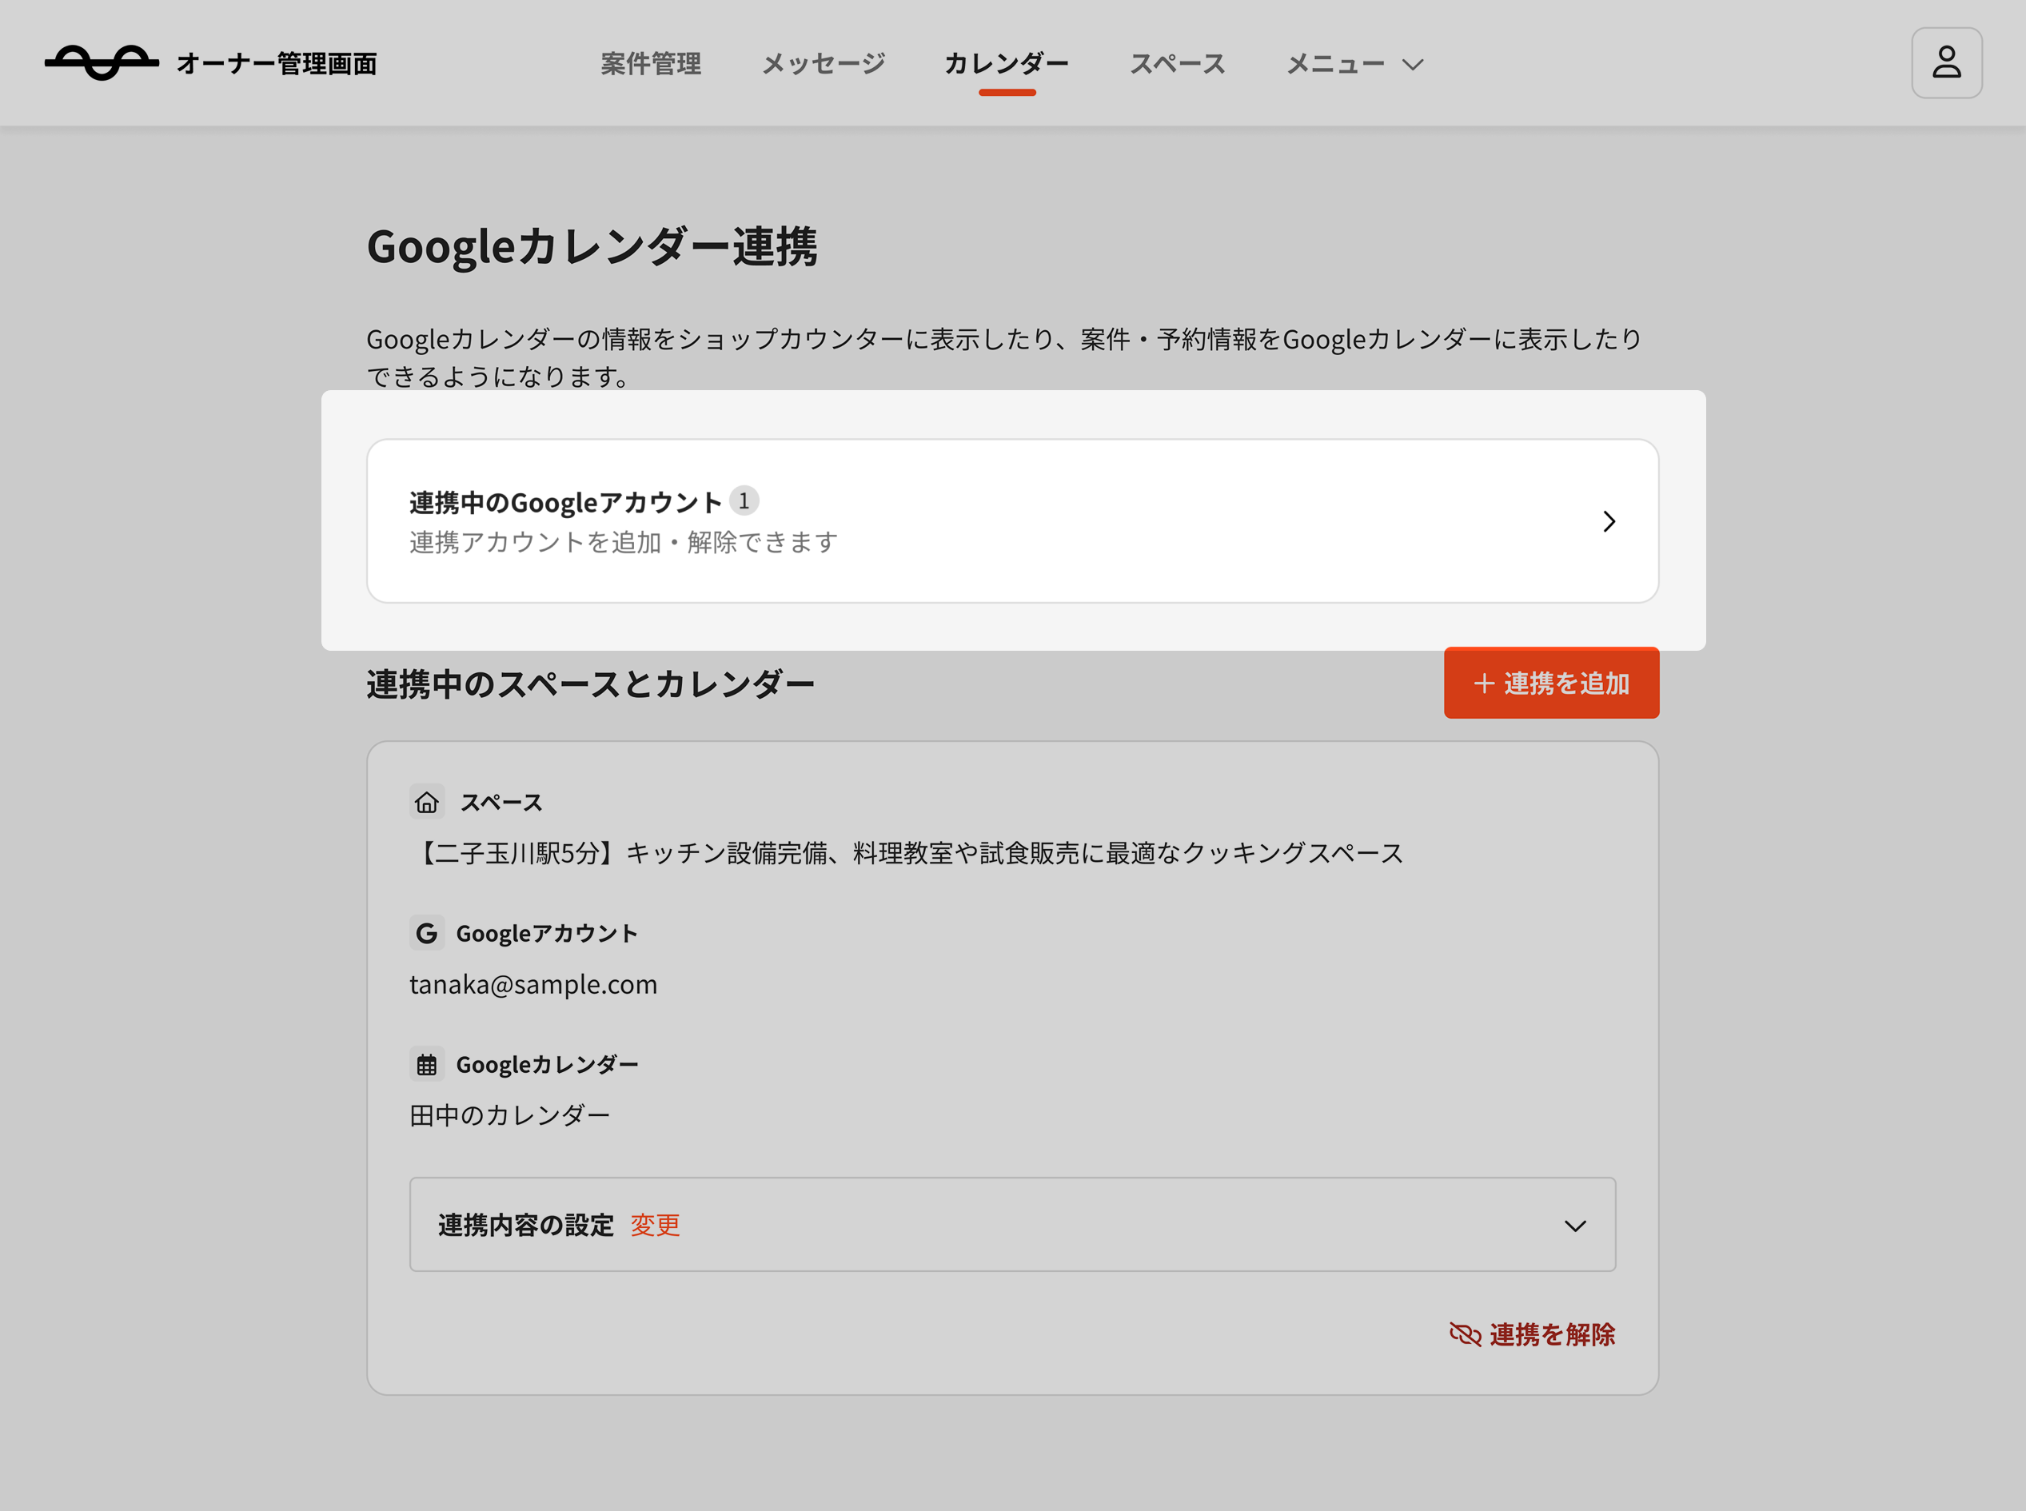Viewport: 2026px width, 1511px height.
Task: Expand the メニュー dropdown in navigation
Action: [x=1354, y=63]
